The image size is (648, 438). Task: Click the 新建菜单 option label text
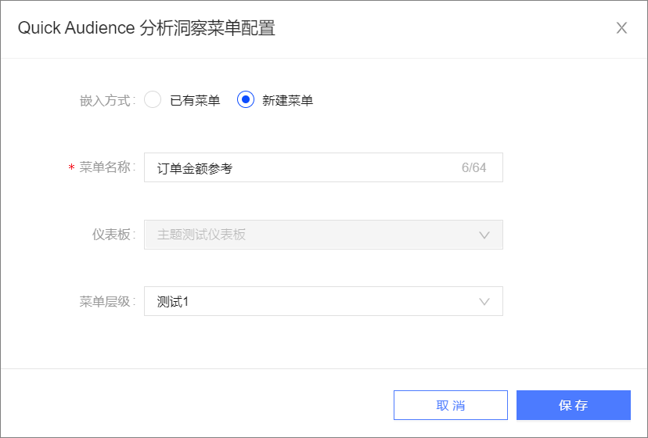click(x=288, y=100)
